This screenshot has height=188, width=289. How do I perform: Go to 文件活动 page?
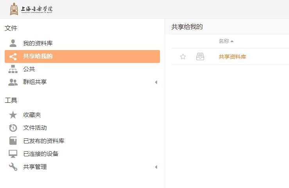click(x=35, y=128)
